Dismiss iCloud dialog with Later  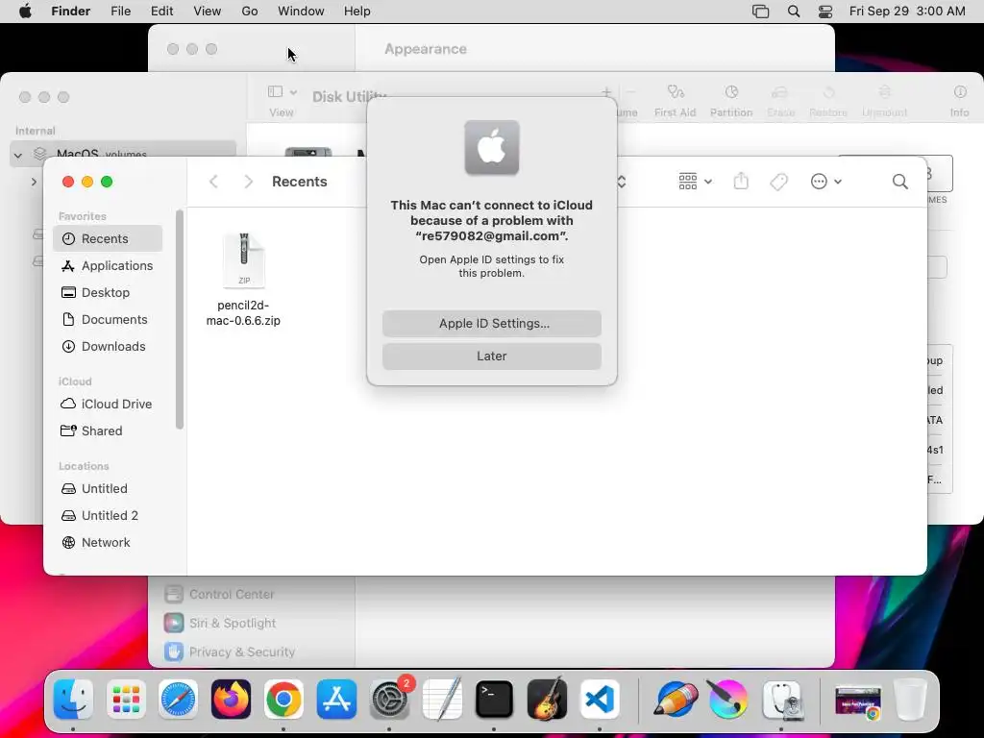491,356
